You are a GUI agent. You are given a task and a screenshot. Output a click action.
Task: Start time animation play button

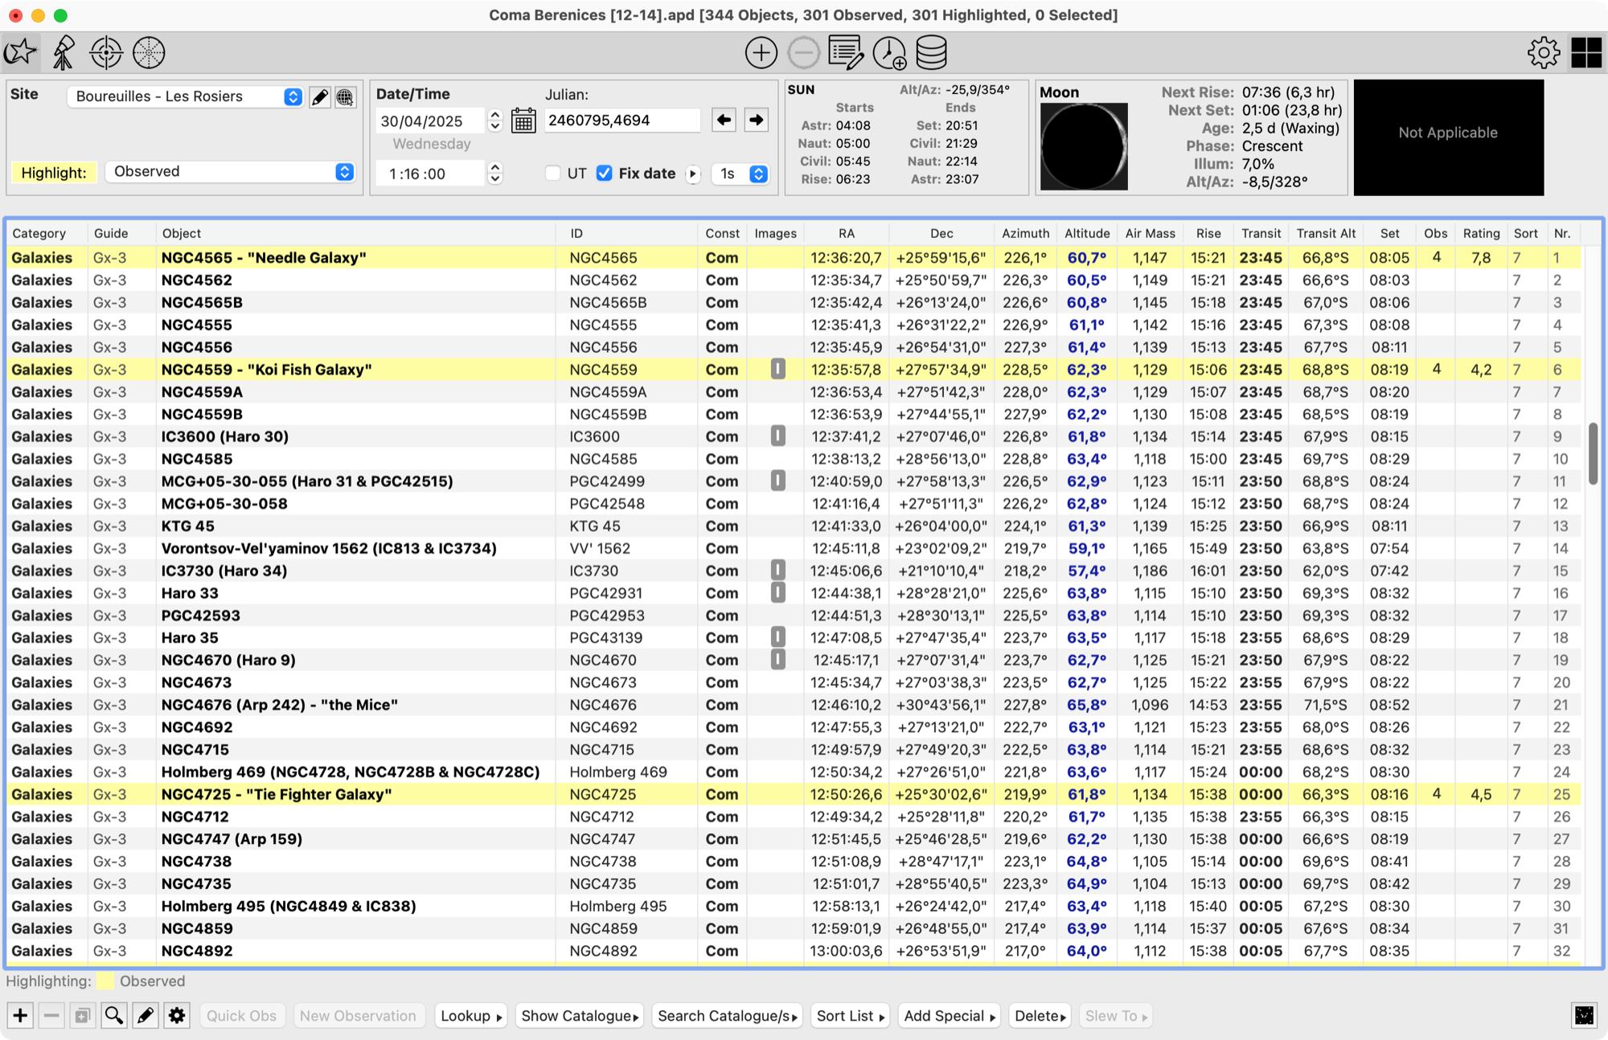[693, 174]
